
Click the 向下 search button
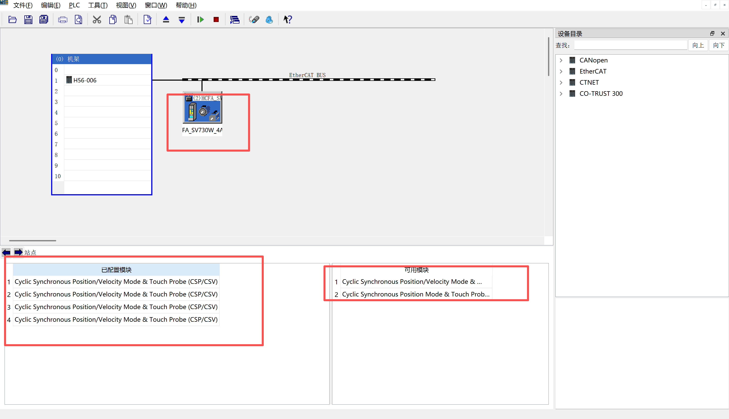(719, 45)
